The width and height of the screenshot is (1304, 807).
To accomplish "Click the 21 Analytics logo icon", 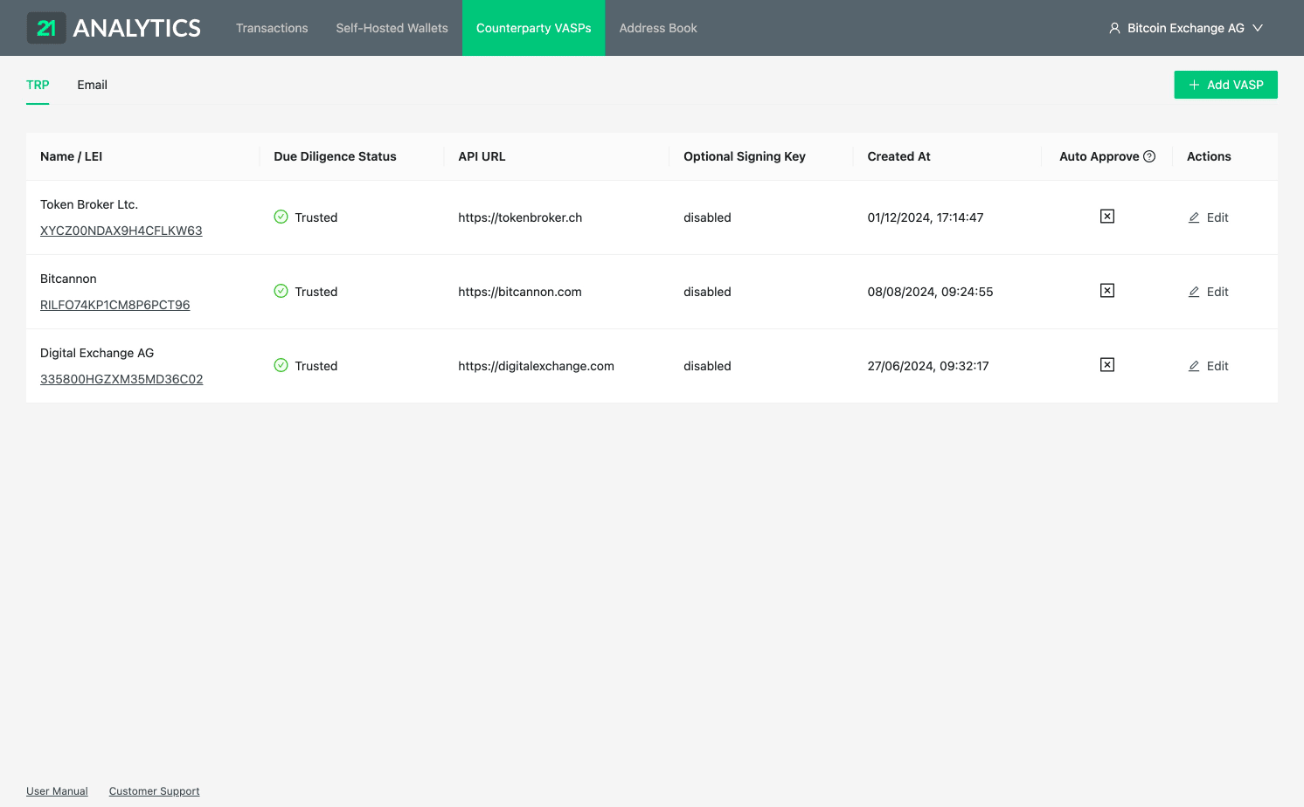I will pyautogui.click(x=46, y=28).
